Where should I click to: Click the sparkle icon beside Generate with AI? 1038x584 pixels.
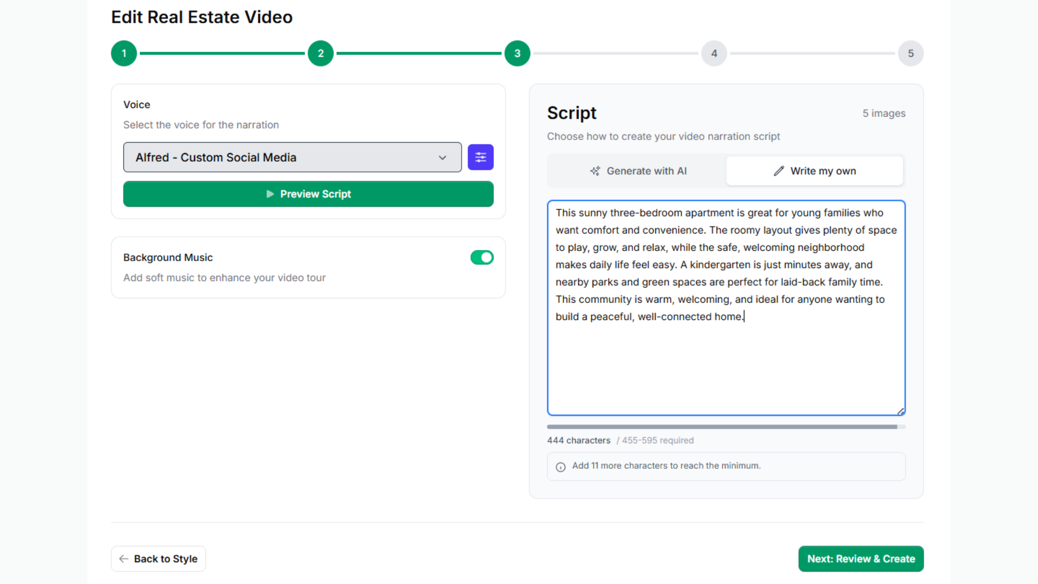pos(595,170)
